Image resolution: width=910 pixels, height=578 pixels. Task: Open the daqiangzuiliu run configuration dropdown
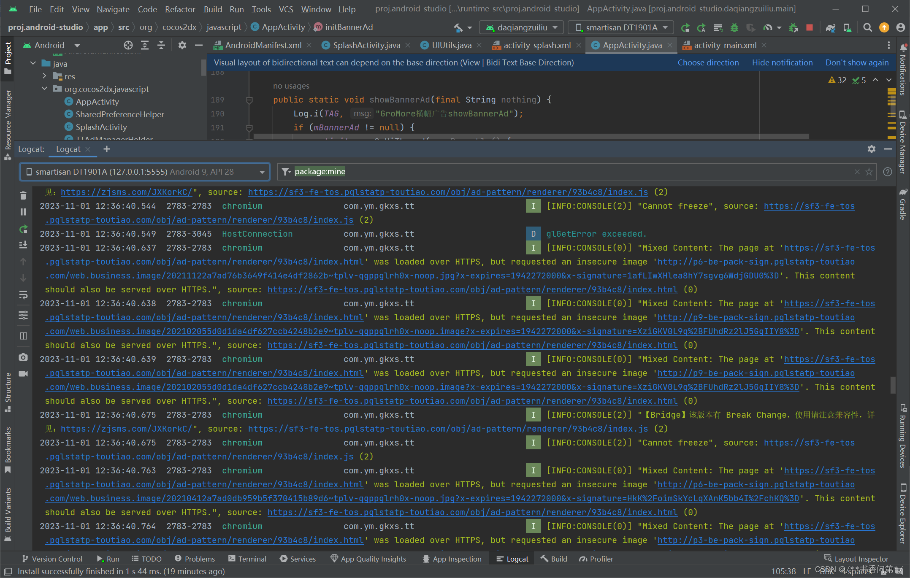[x=522, y=27]
